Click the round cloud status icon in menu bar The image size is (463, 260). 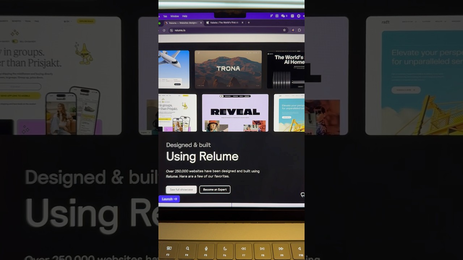coord(298,16)
